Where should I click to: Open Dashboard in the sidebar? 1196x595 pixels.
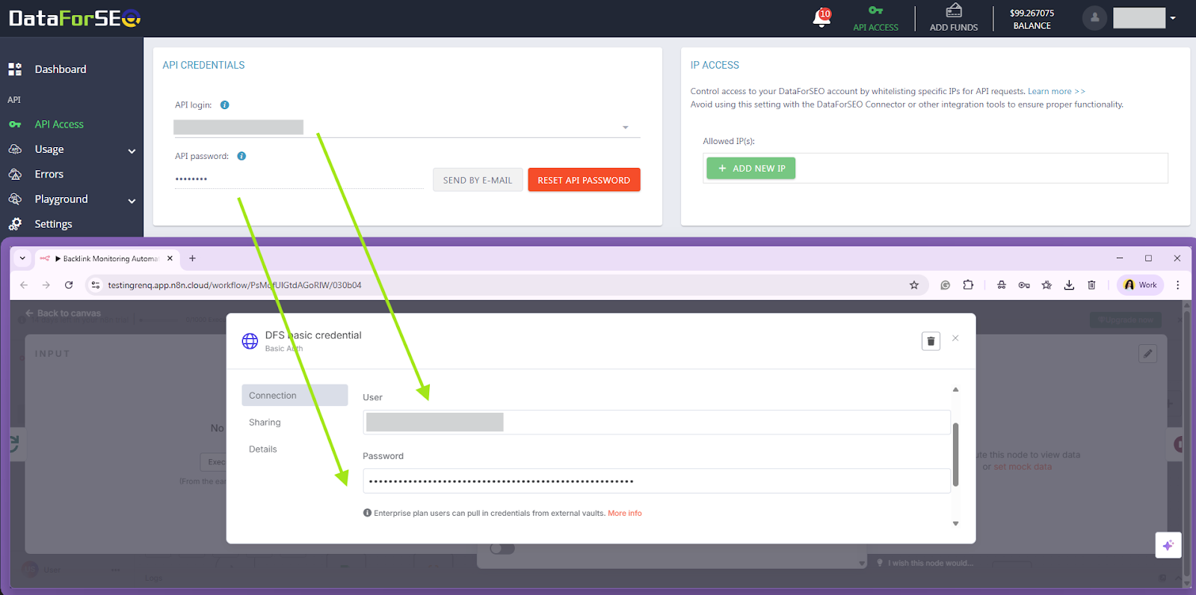click(x=60, y=69)
